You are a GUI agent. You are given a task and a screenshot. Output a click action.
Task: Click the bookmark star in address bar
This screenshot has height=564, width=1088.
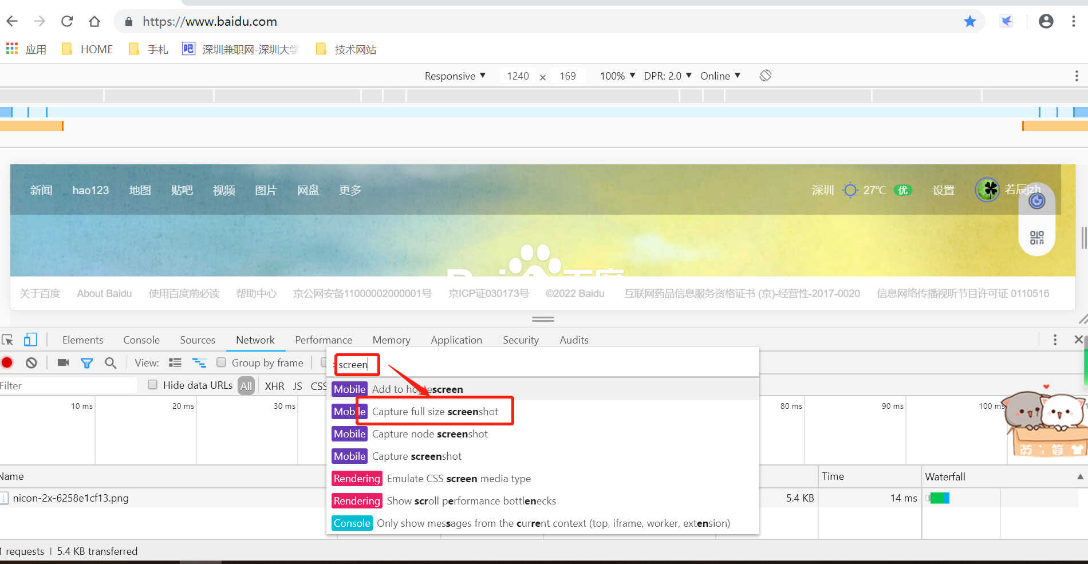pos(969,21)
